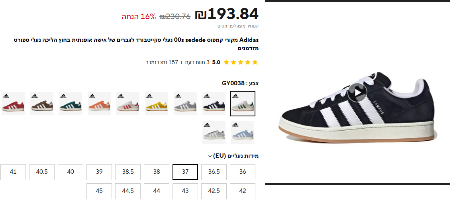Select the red shoe color thumbnail
Viewport: 451px width, 206px height.
pyautogui.click(x=13, y=104)
